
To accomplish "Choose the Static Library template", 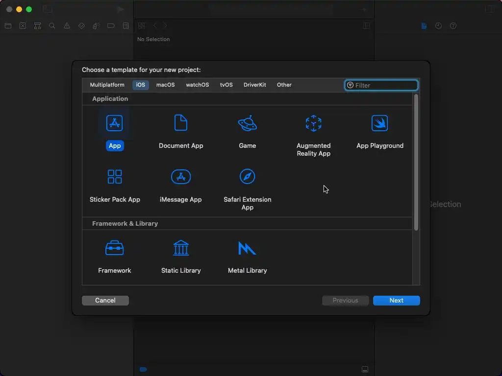I will (181, 257).
